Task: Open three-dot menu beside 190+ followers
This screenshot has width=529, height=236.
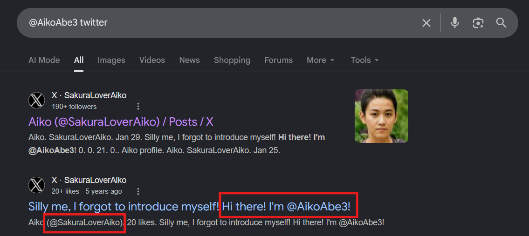Action: click(x=138, y=107)
